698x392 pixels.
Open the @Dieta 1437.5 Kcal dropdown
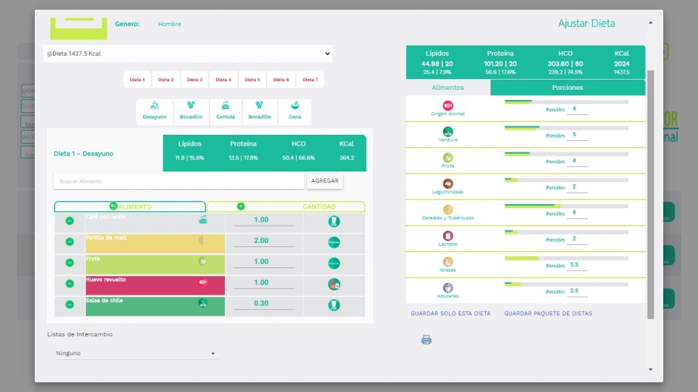click(x=187, y=53)
